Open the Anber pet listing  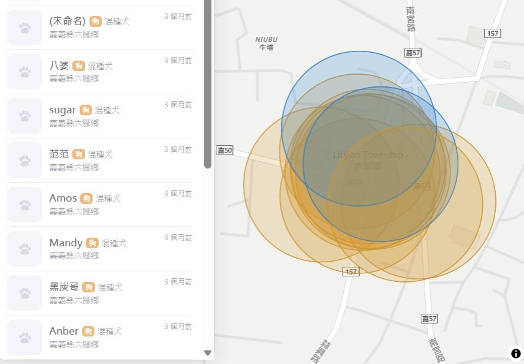coord(99,337)
